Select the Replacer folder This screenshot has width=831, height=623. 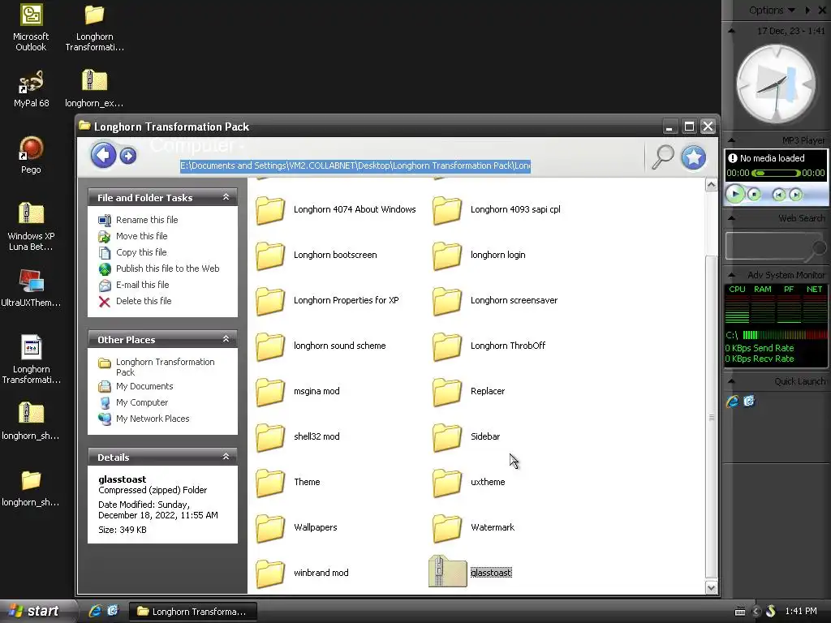point(469,392)
